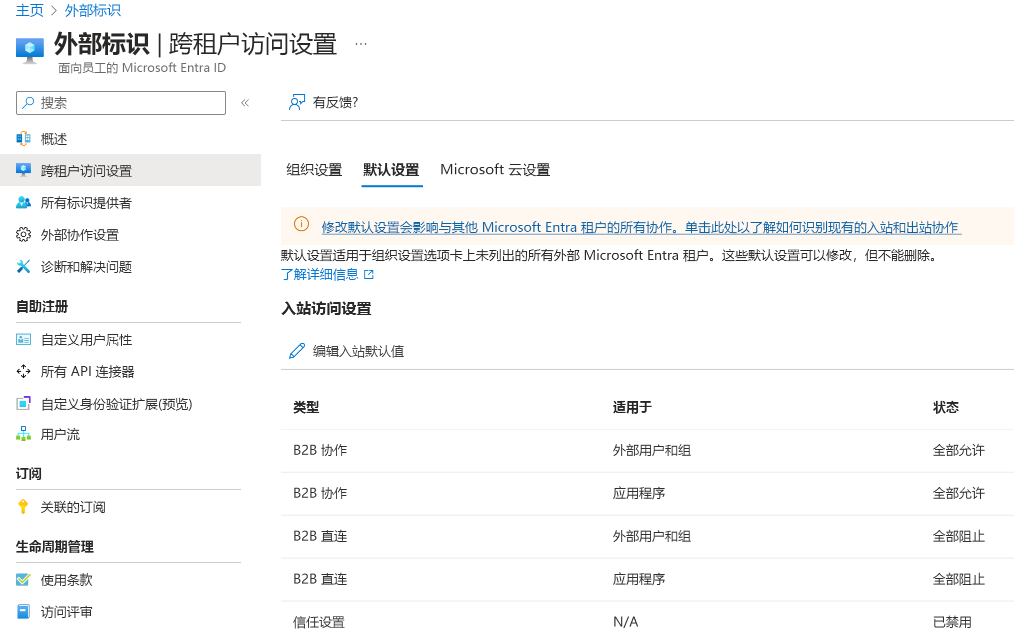
Task: Open 了解详细信息 link
Action: (x=320, y=274)
